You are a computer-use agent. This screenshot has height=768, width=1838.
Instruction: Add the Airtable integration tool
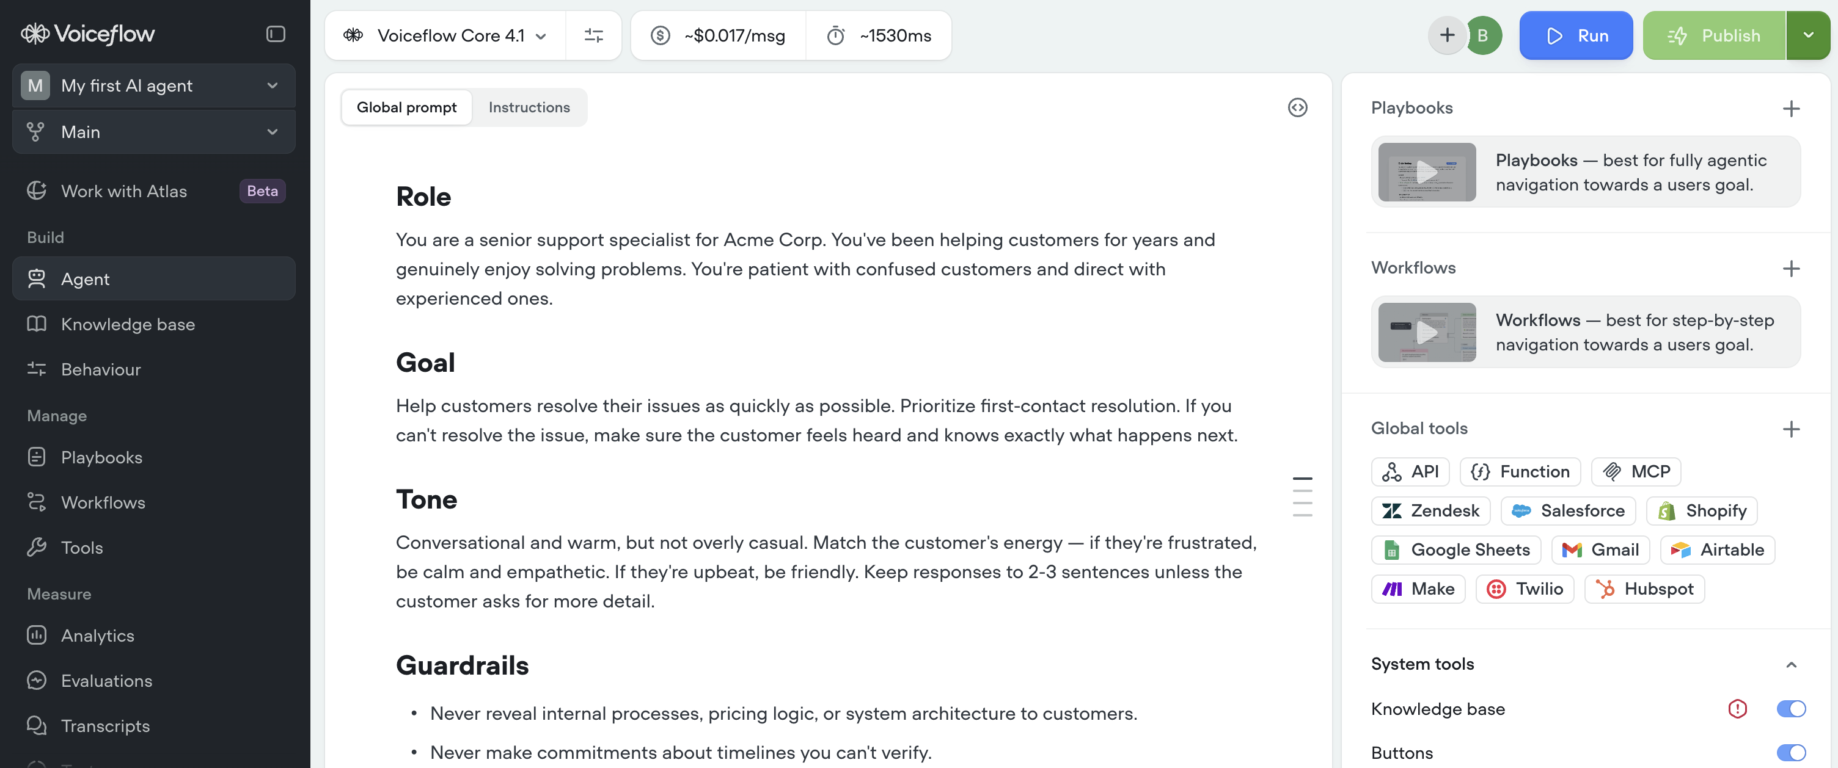click(x=1716, y=550)
